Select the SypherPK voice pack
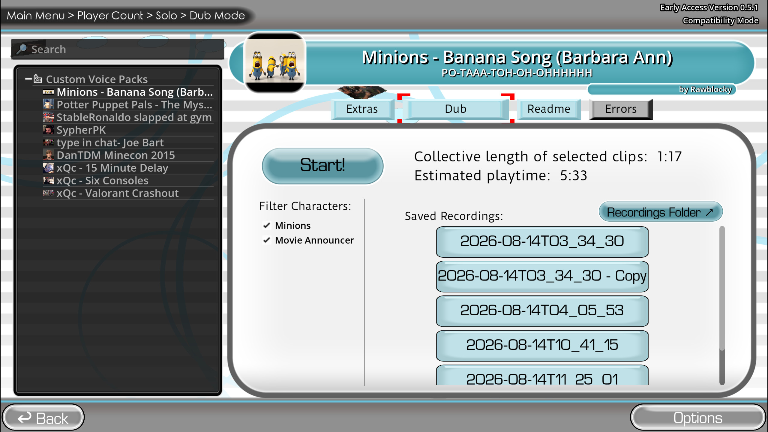The height and width of the screenshot is (432, 768). click(128, 130)
